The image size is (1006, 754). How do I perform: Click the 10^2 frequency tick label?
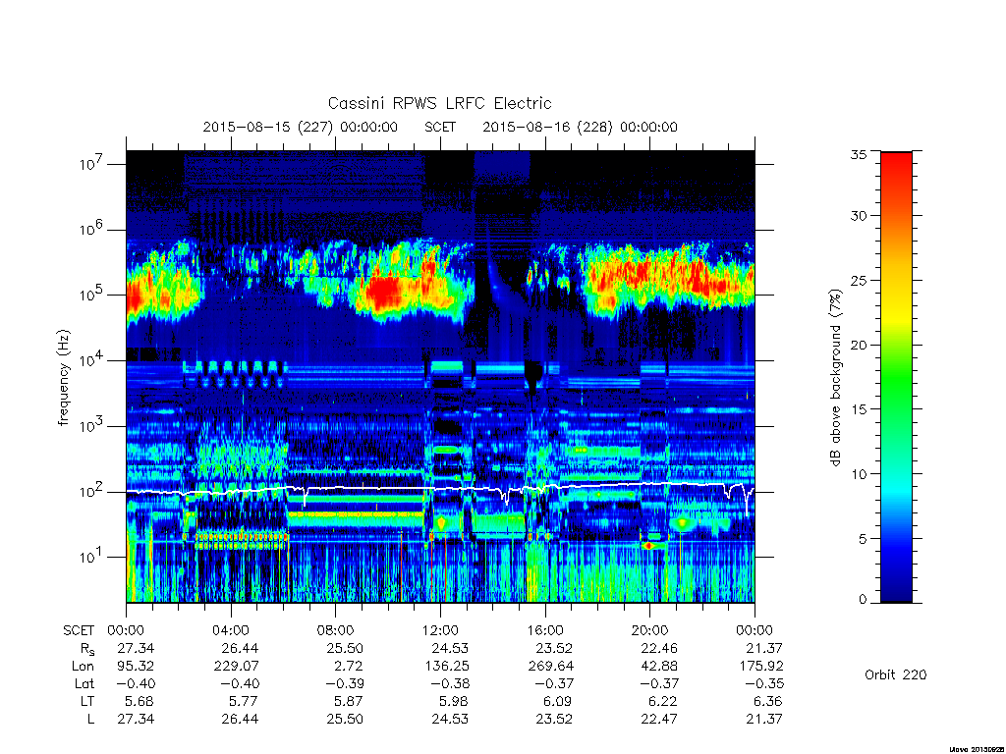click(x=91, y=492)
